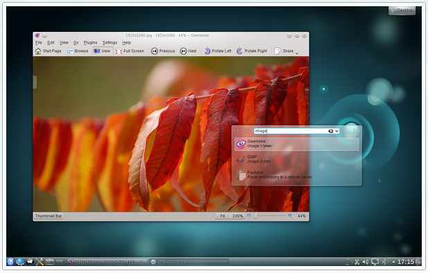This screenshot has width=428, height=273.
Task: Select the Pastebin result
Action: pyautogui.click(x=296, y=175)
